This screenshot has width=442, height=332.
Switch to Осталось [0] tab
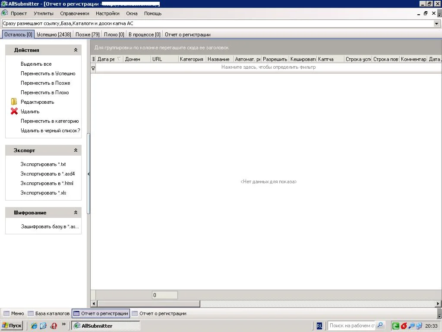pos(18,35)
